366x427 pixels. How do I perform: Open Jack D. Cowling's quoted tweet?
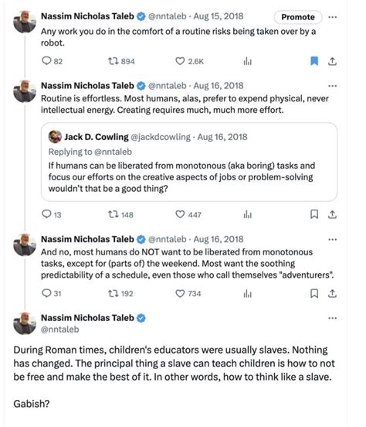(x=189, y=162)
